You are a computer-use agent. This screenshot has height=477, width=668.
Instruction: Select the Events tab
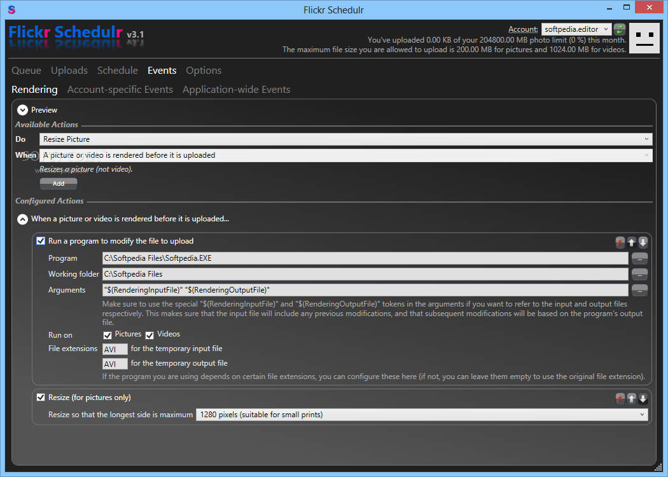[x=162, y=70]
